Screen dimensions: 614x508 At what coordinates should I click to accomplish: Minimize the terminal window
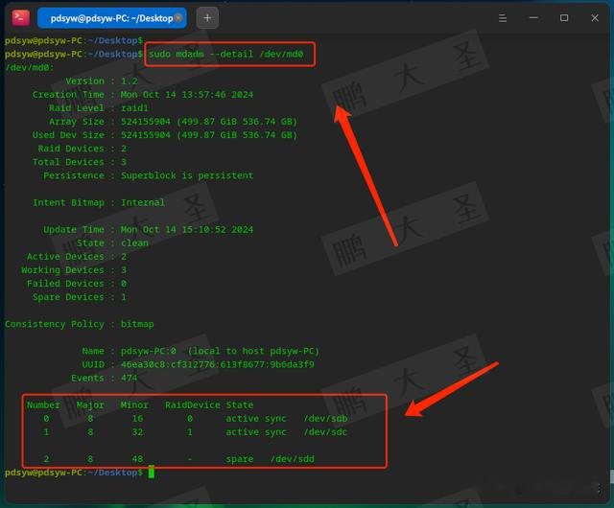(533, 18)
